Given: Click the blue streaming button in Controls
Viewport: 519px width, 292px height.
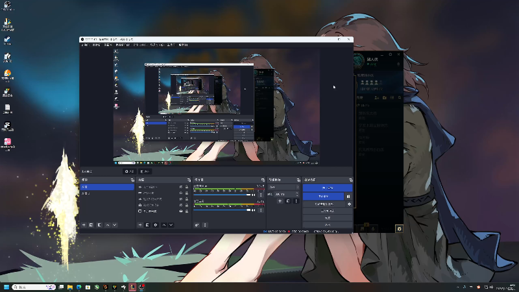Looking at the screenshot, I should (x=328, y=188).
